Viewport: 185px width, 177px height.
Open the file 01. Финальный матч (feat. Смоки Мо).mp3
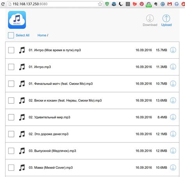tap(60, 84)
